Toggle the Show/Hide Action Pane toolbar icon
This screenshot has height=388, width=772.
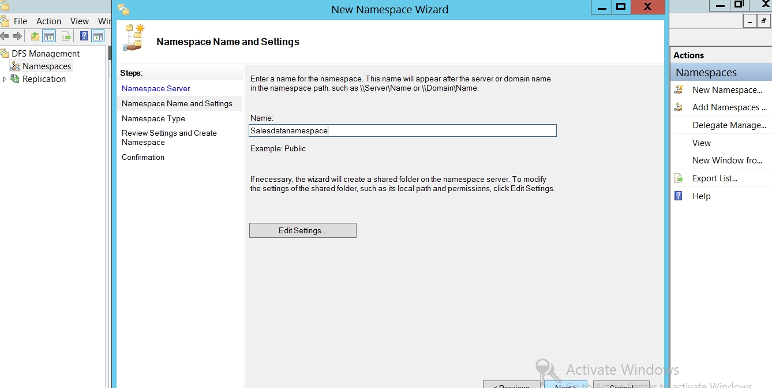pos(98,36)
